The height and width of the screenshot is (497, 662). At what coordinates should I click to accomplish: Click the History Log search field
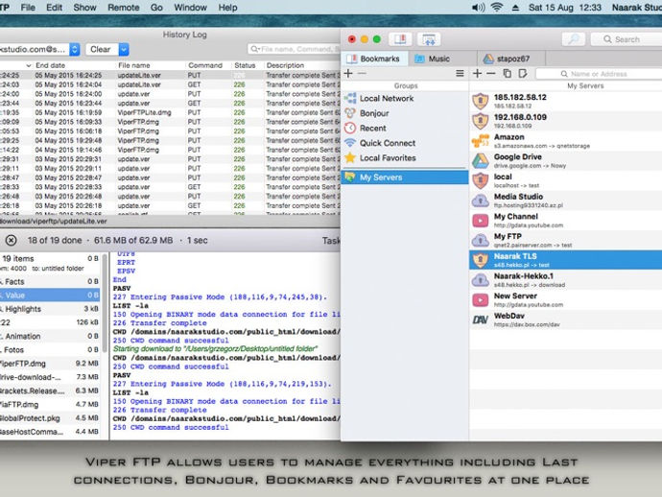pyautogui.click(x=294, y=49)
